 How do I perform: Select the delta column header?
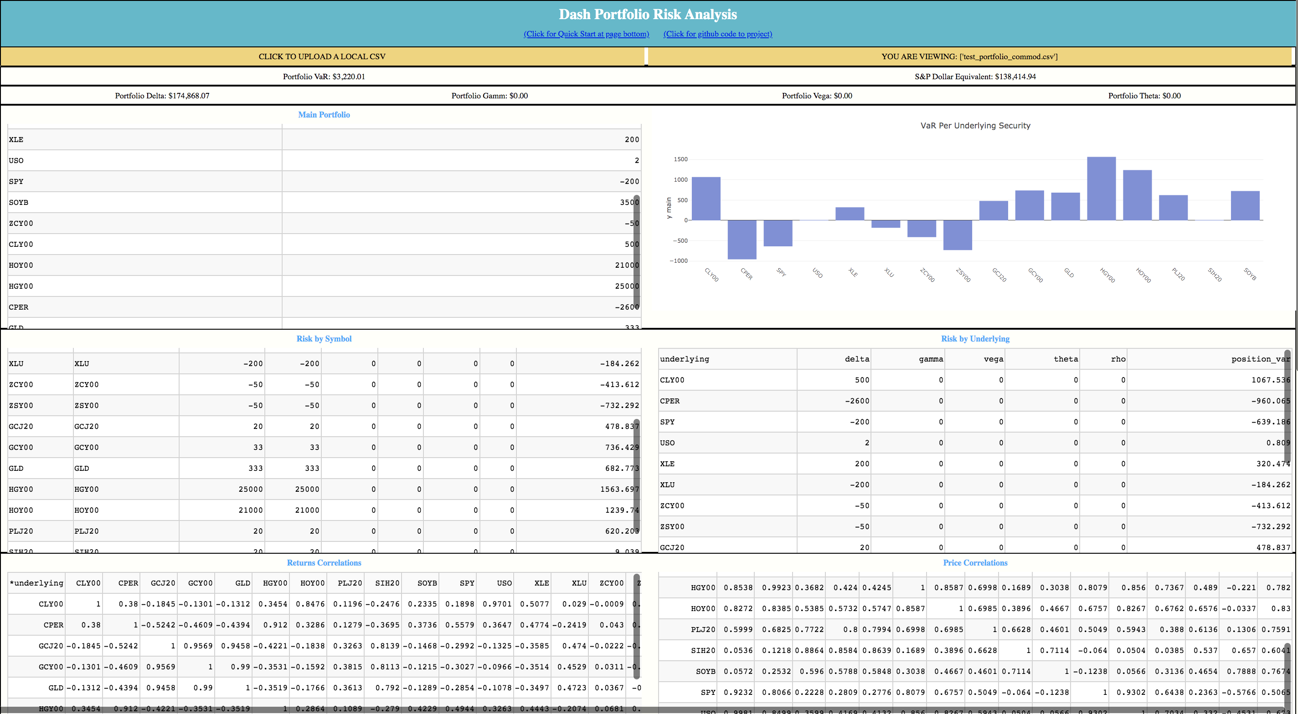pos(857,359)
